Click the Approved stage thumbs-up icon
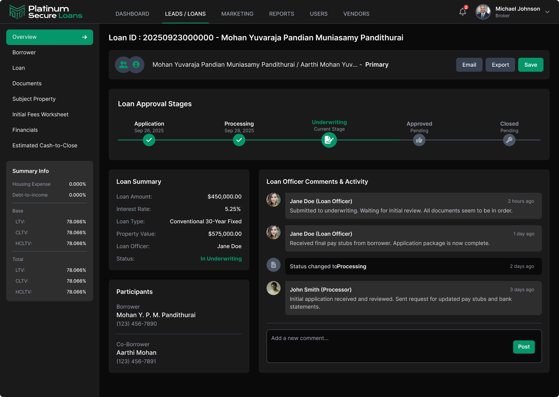The width and height of the screenshot is (559, 397). 419,140
